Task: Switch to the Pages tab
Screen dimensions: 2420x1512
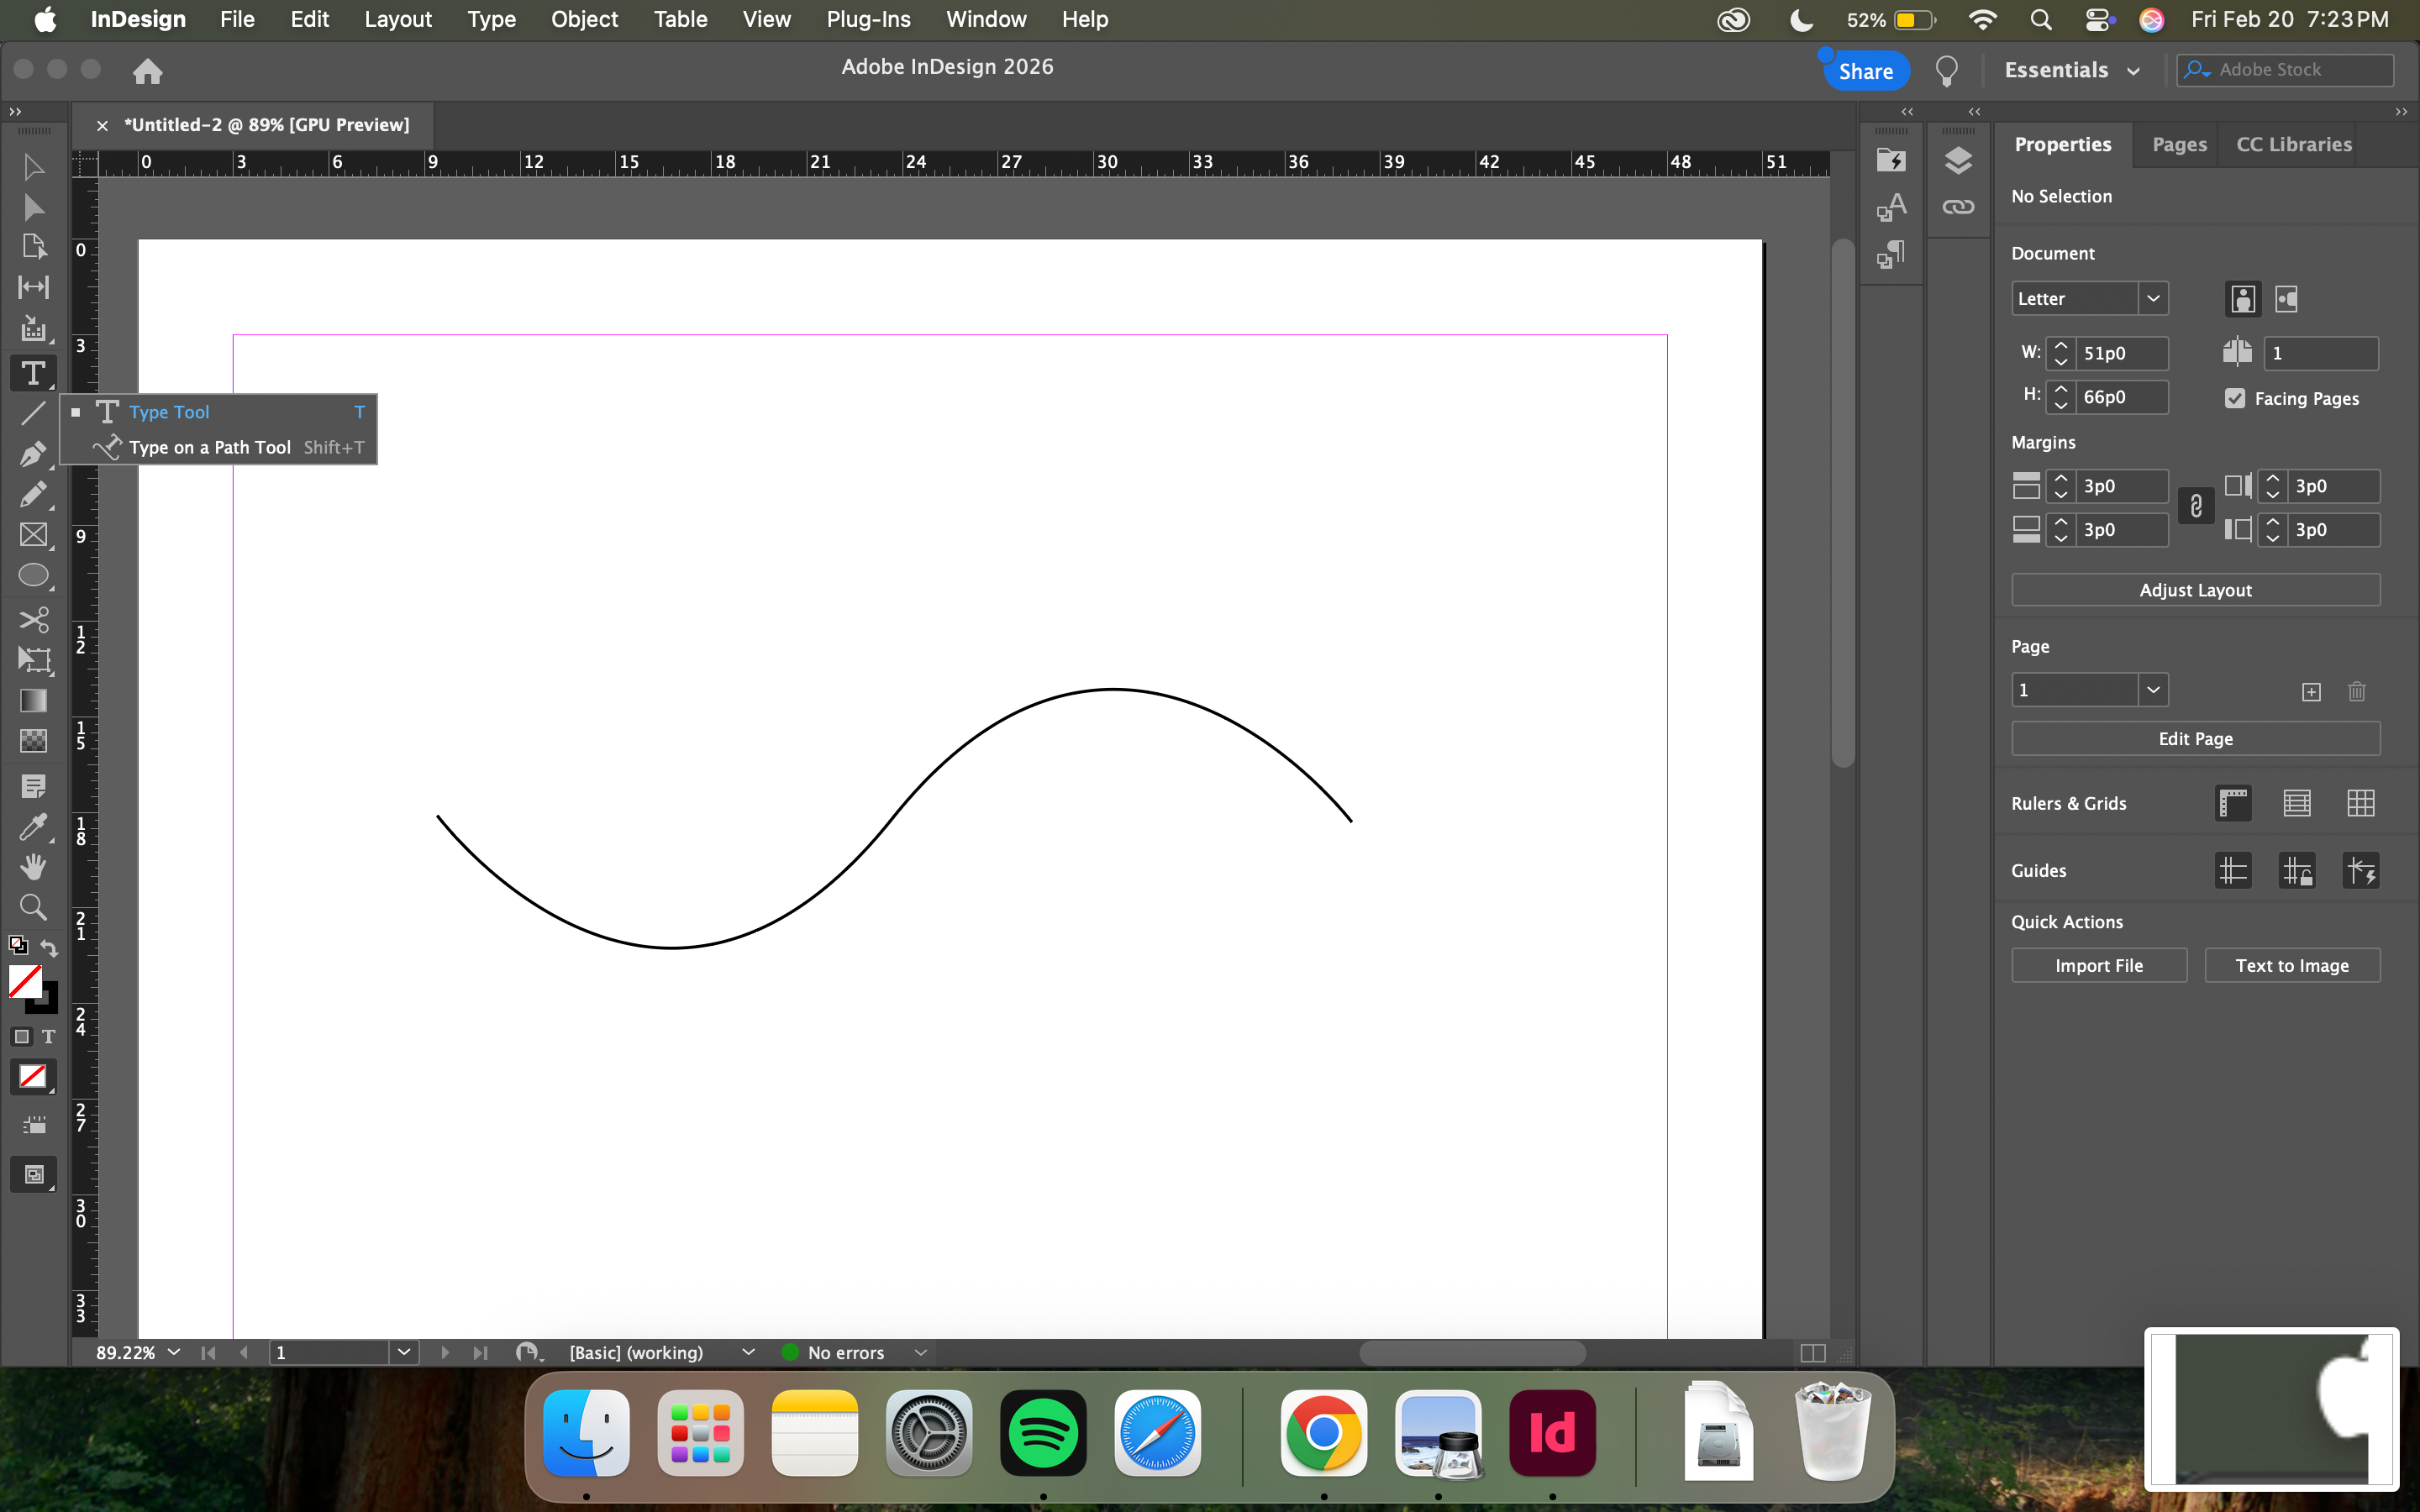Action: point(2178,144)
